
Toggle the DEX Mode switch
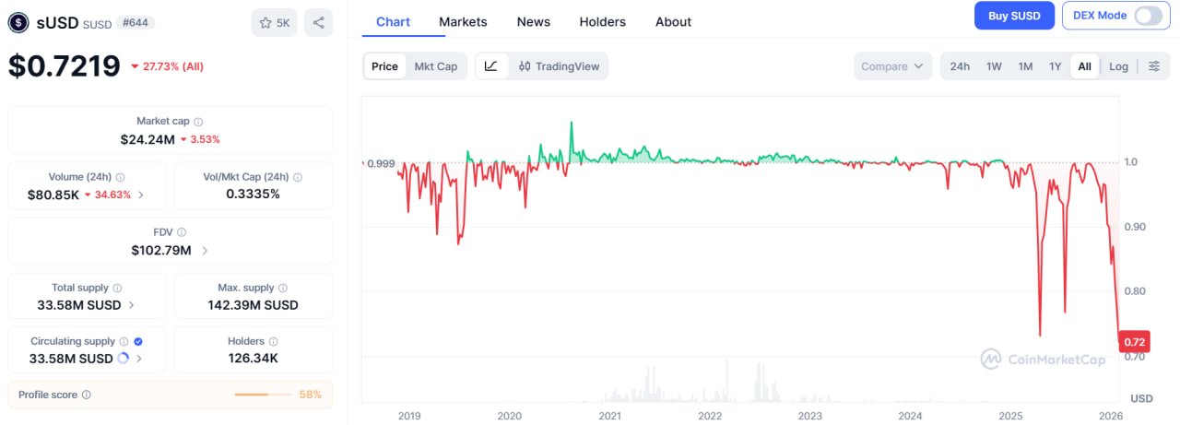coord(1149,16)
